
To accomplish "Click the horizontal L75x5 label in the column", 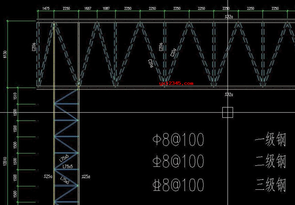I will (x=67, y=166).
